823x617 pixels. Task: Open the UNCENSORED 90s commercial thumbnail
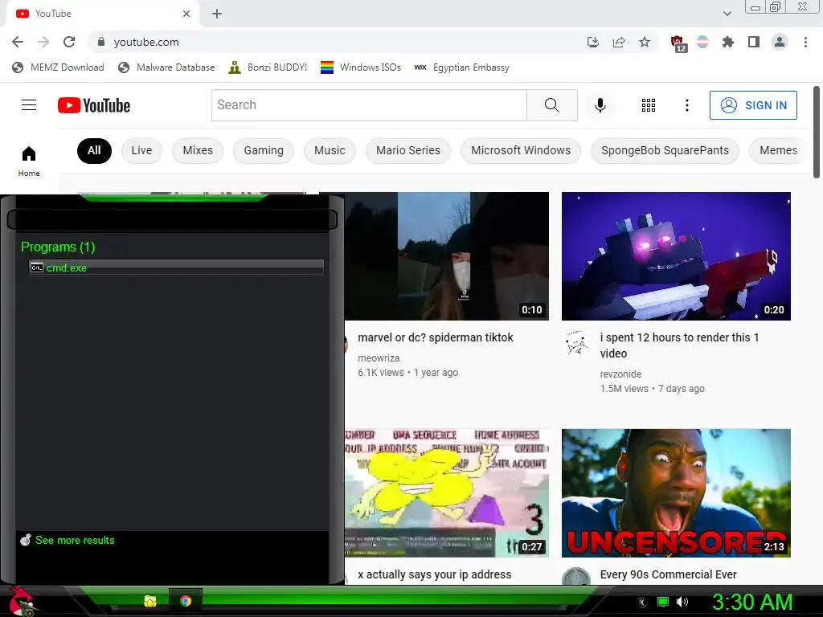676,493
